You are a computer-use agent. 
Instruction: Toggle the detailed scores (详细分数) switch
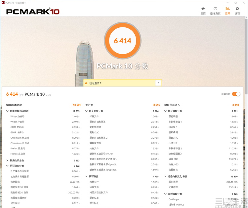(236, 94)
